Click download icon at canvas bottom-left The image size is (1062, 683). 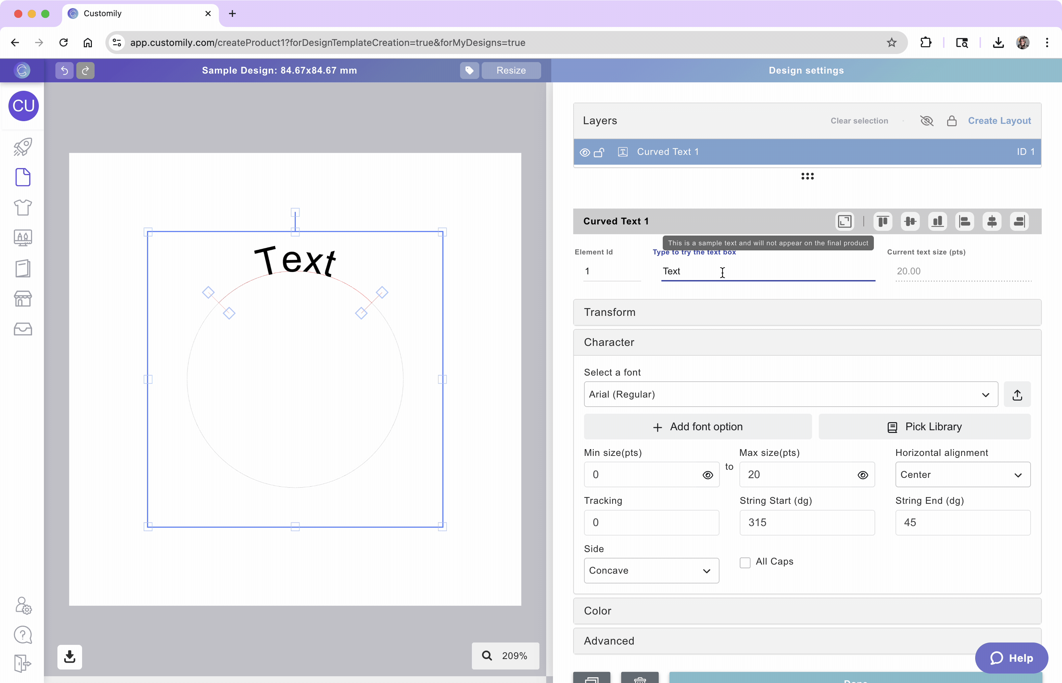coord(70,656)
